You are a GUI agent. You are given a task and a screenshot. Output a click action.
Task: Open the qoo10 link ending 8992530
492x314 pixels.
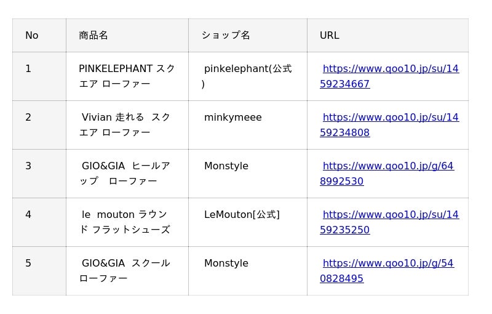(x=387, y=166)
